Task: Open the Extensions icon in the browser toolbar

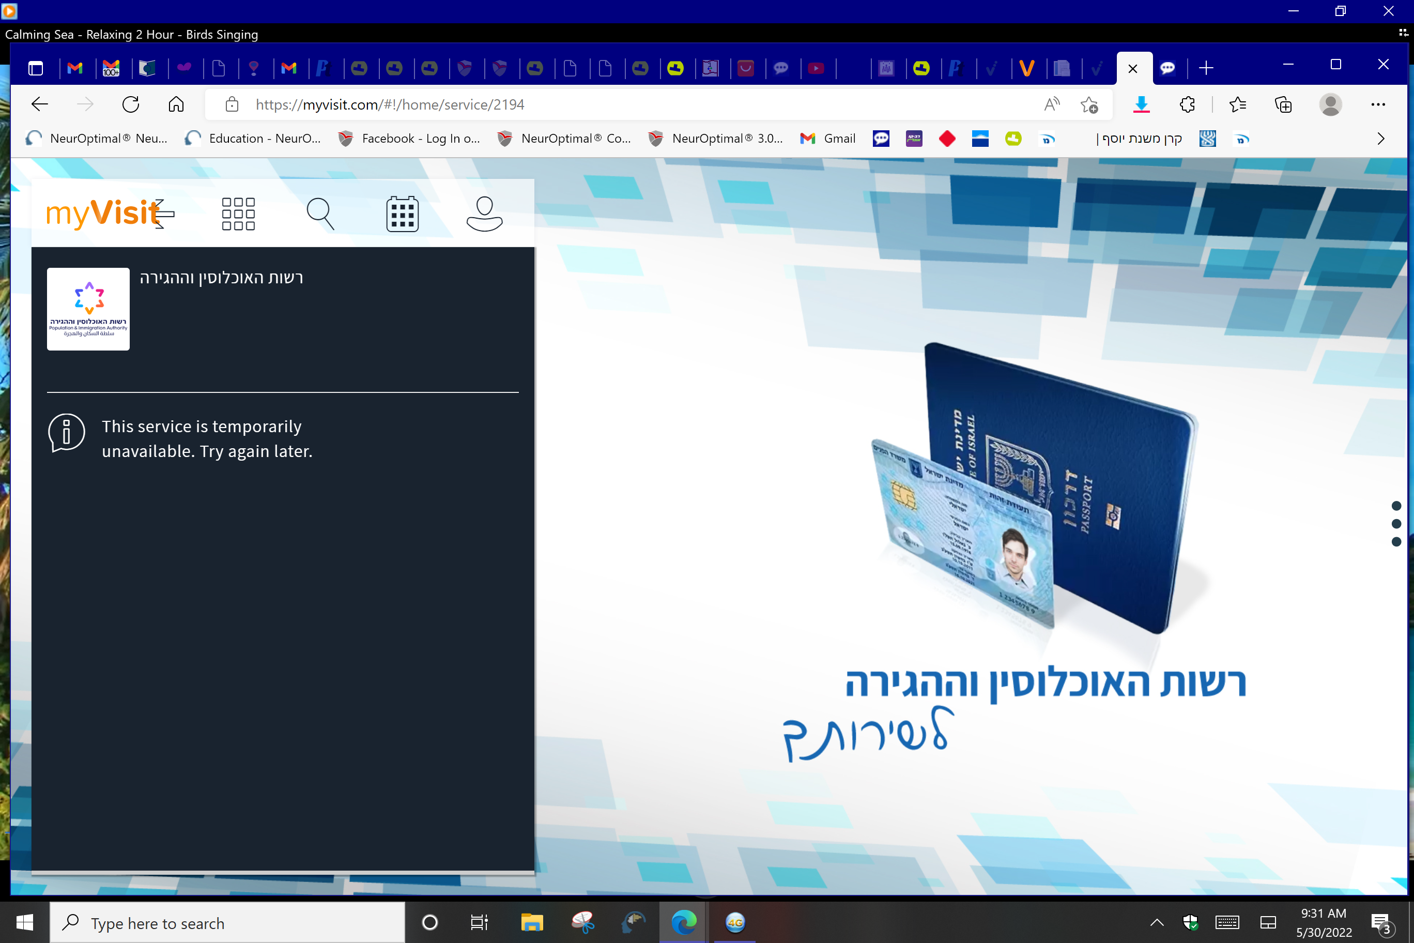Action: [x=1187, y=104]
